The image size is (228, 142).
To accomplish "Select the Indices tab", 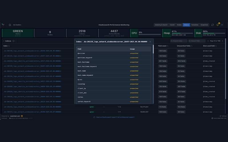I will click(186, 25).
